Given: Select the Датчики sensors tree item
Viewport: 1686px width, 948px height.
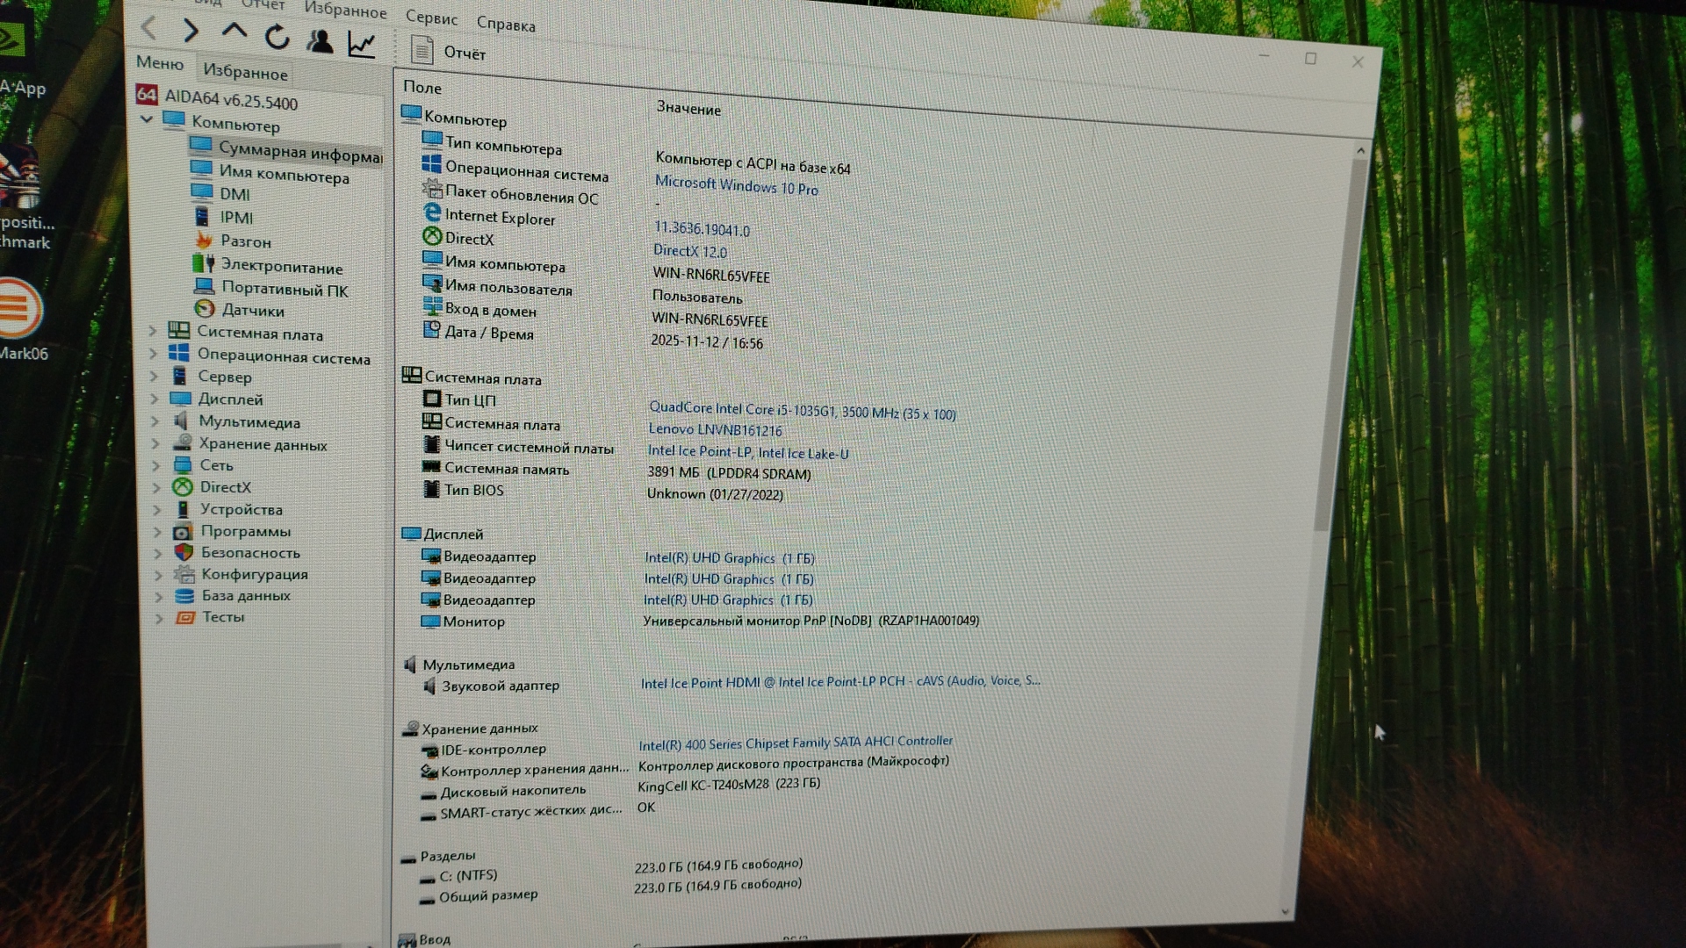Looking at the screenshot, I should tap(253, 310).
